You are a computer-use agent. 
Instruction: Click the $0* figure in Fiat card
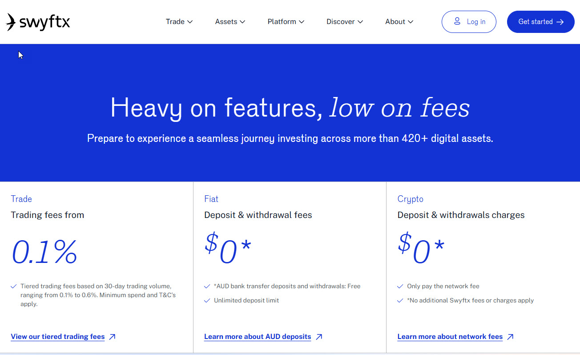pos(228,249)
